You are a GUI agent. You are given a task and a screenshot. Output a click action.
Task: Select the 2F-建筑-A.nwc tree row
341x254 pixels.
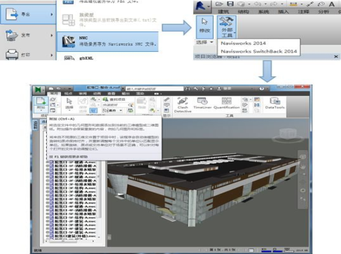(x=75, y=221)
